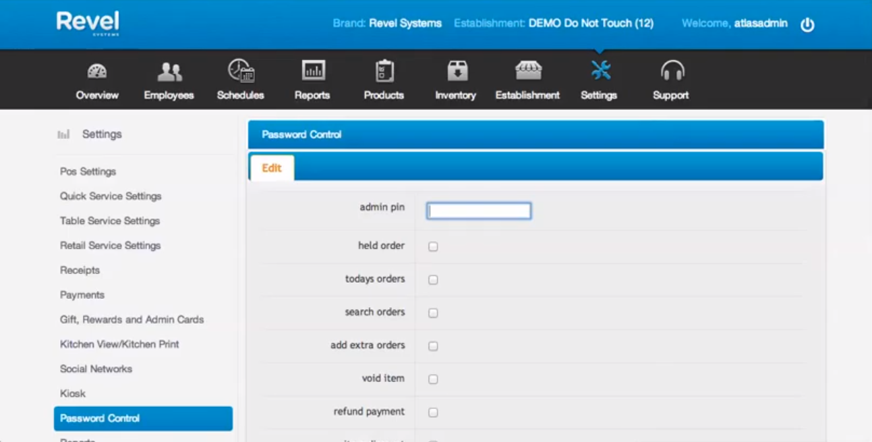This screenshot has height=442, width=872.
Task: Enable void item password control
Action: (432, 379)
